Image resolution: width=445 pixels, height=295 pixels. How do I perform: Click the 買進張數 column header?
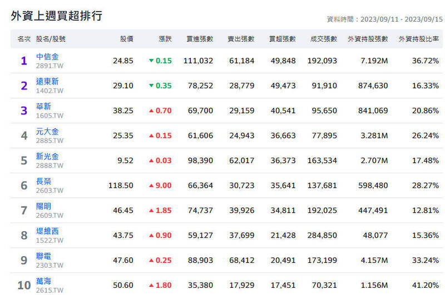point(200,39)
